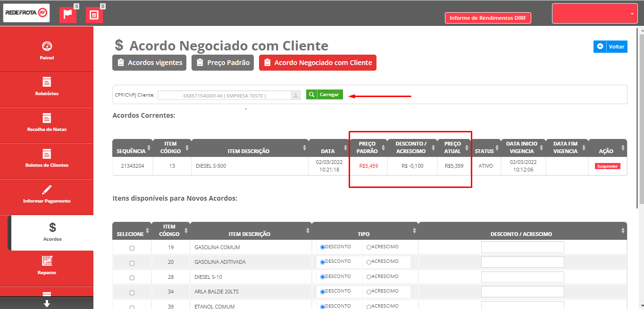
Task: Choose Acrescimo for Arla Balde 20LTS
Action: click(x=369, y=292)
